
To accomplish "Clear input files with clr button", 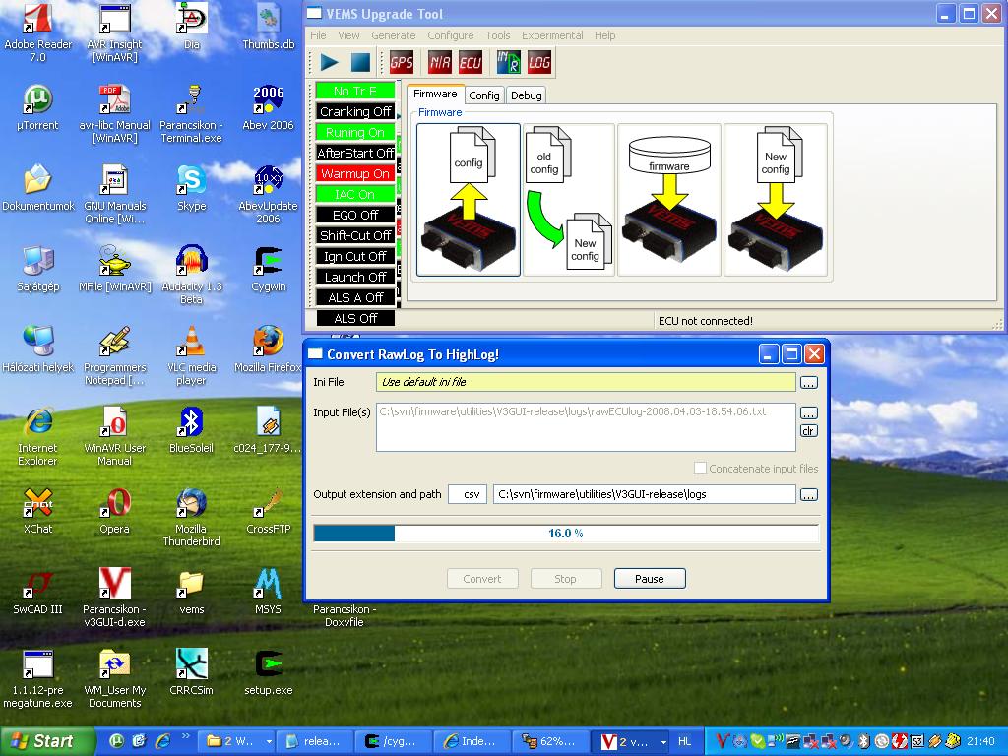I will pyautogui.click(x=809, y=431).
